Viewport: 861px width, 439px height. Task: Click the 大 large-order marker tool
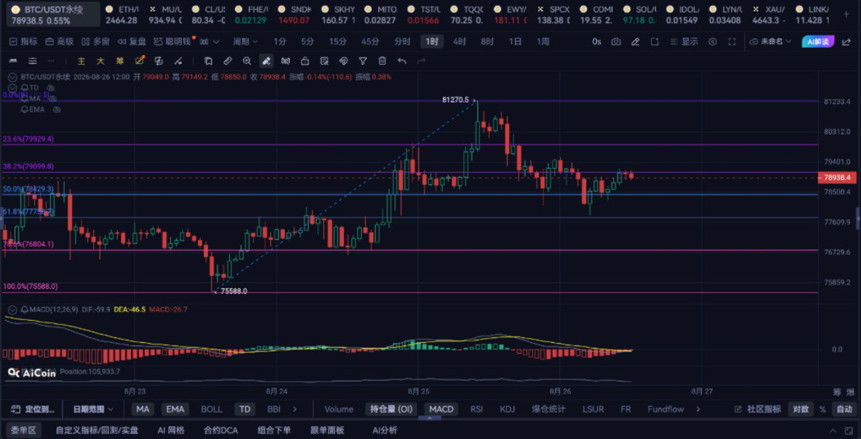tap(100, 61)
